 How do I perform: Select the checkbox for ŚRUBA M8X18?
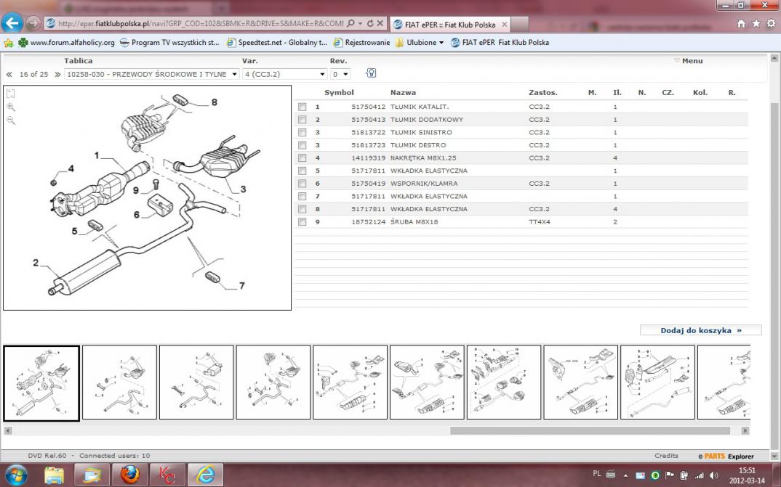[302, 222]
